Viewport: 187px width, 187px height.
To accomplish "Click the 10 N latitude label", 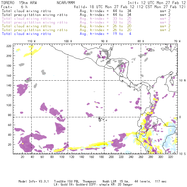I will click(x=181, y=80).
